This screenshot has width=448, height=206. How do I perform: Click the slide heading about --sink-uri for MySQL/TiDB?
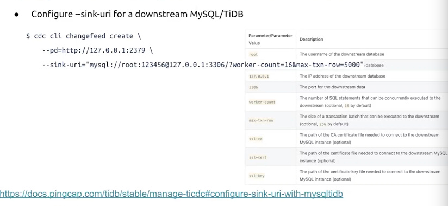point(137,14)
